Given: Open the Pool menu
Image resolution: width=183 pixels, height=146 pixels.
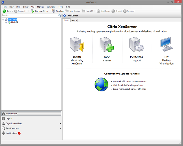Looking at the screenshot, I should (18, 7).
